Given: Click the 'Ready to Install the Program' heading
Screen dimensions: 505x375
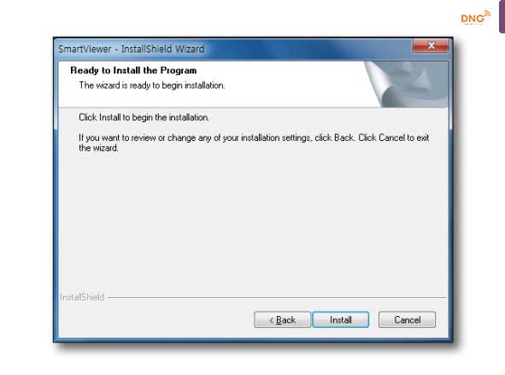Looking at the screenshot, I should coord(133,70).
